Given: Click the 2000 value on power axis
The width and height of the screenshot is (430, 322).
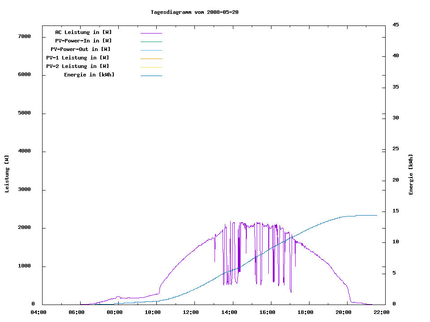Looking at the screenshot, I should [x=24, y=228].
